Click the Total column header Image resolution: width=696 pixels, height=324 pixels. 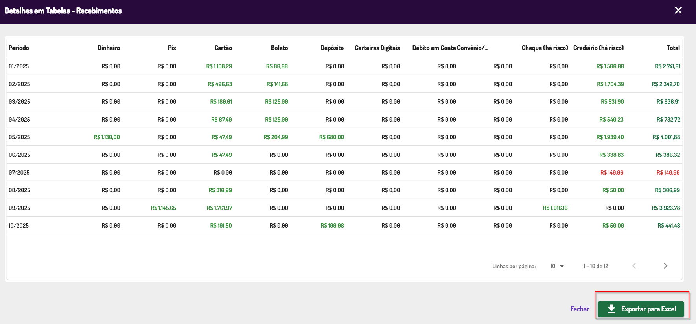(674, 48)
